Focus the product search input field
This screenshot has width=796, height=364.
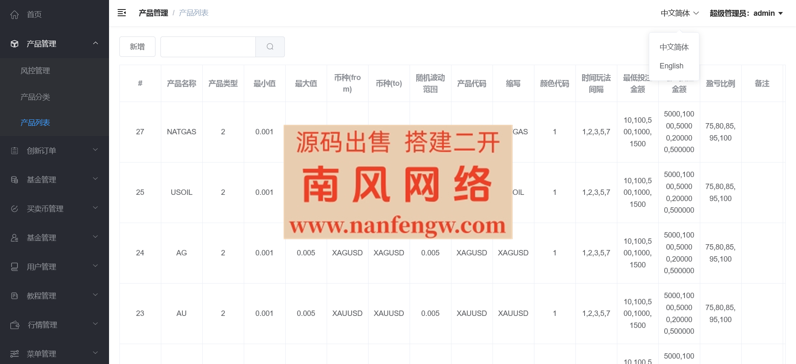(208, 47)
